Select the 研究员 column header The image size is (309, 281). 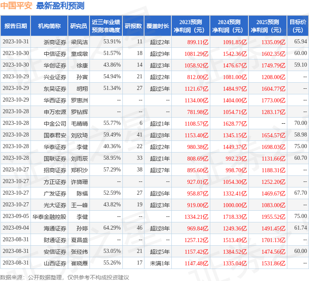(x=79, y=26)
